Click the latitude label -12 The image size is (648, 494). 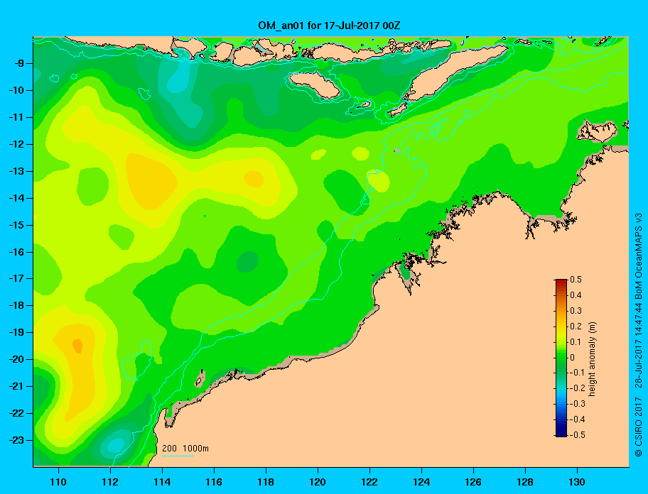[x=18, y=145]
